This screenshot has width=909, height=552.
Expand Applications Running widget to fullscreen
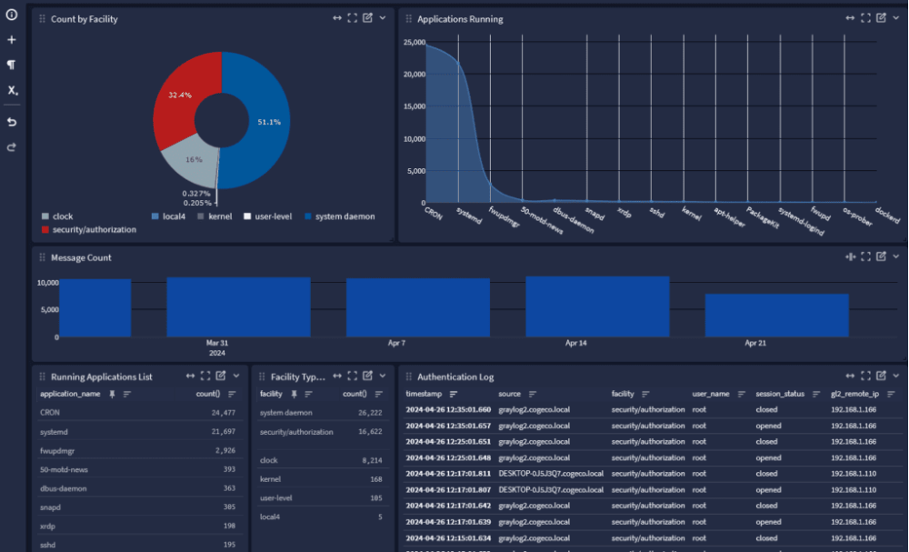click(865, 18)
